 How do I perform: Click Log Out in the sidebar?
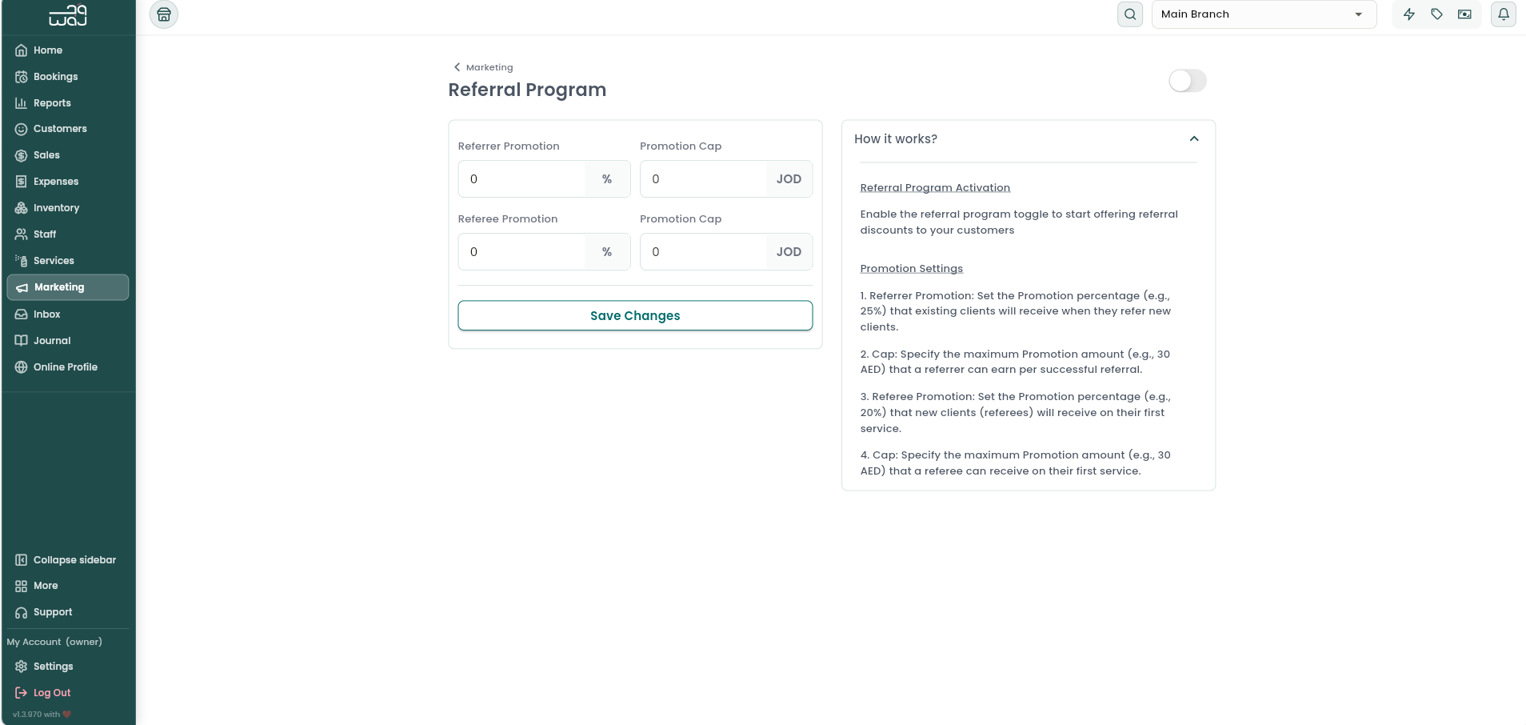[x=52, y=693]
